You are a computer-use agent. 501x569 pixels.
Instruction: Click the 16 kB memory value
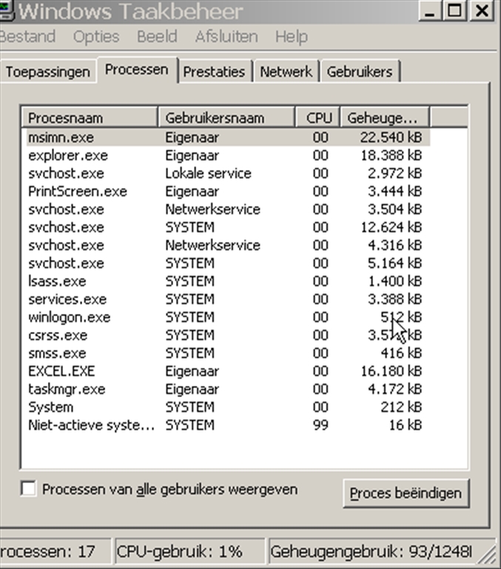tap(406, 425)
